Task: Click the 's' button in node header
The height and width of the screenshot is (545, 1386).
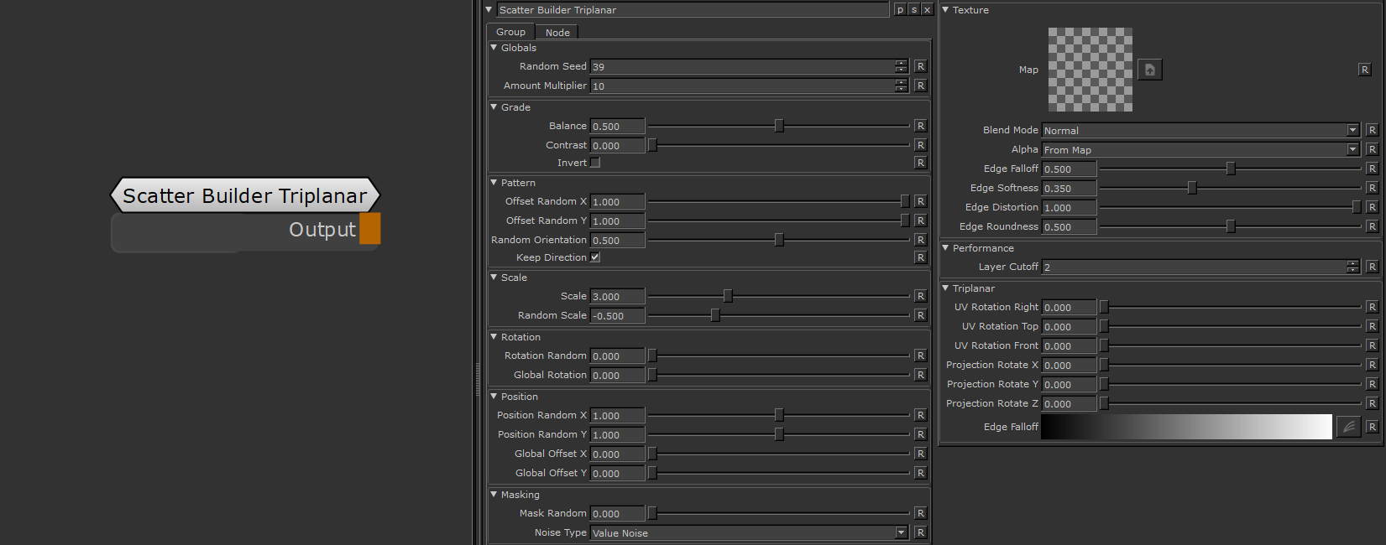Action: tap(913, 10)
